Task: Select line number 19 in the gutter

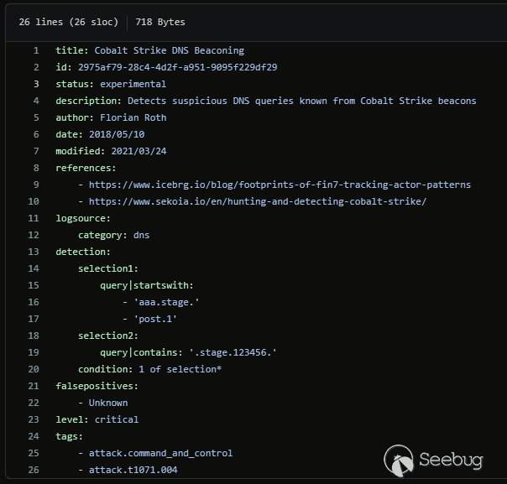Action: pos(34,352)
